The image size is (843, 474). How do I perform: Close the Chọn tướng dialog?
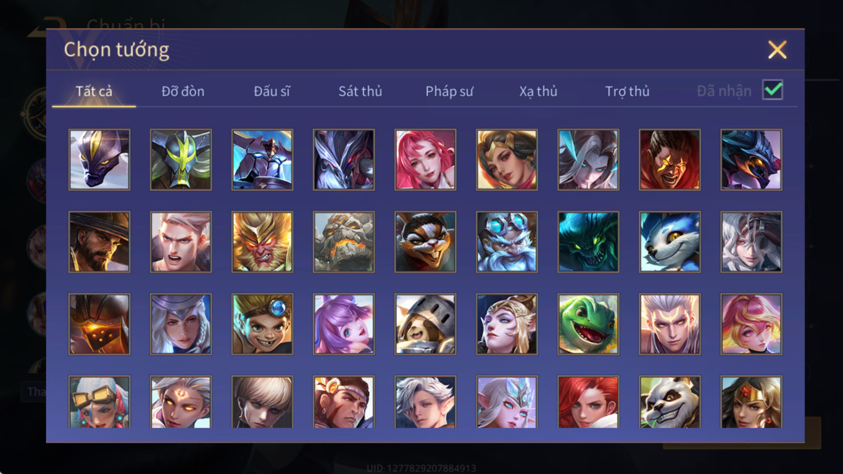click(x=777, y=50)
